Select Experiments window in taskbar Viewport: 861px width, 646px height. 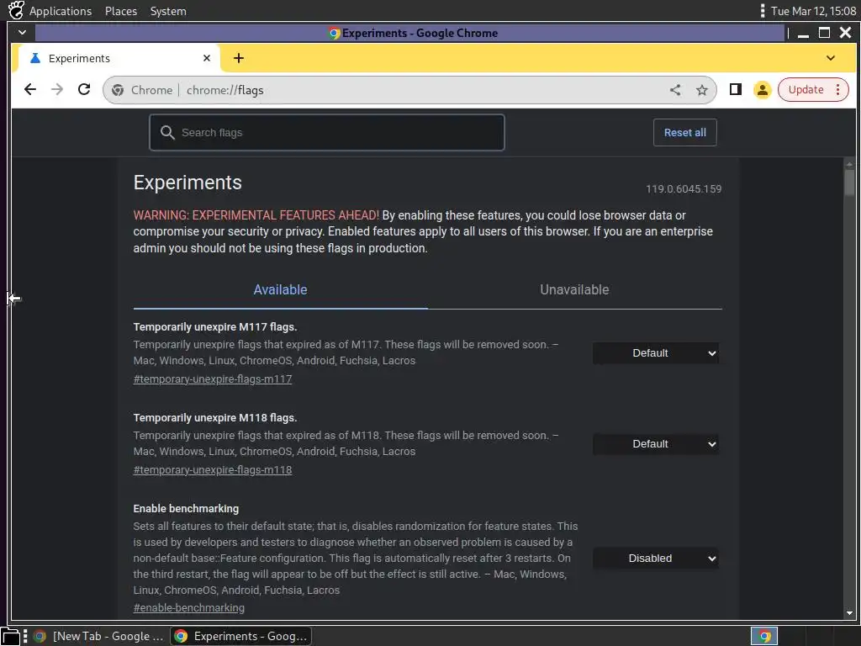[x=241, y=636]
